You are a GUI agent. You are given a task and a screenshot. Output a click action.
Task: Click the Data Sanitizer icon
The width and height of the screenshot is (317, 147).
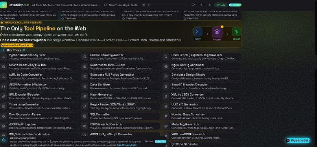pos(85,86)
